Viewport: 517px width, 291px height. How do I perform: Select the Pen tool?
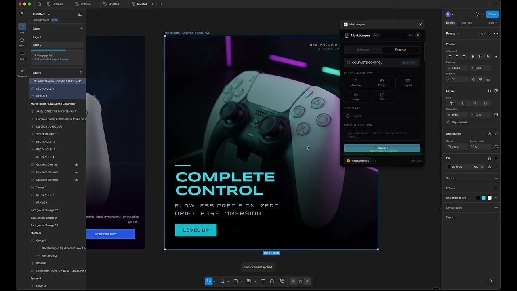click(249, 281)
